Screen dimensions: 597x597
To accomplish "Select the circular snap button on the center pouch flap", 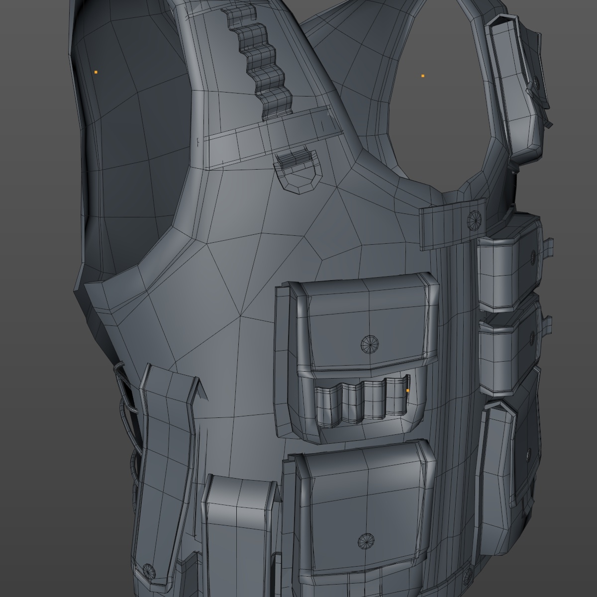I will click(x=369, y=343).
